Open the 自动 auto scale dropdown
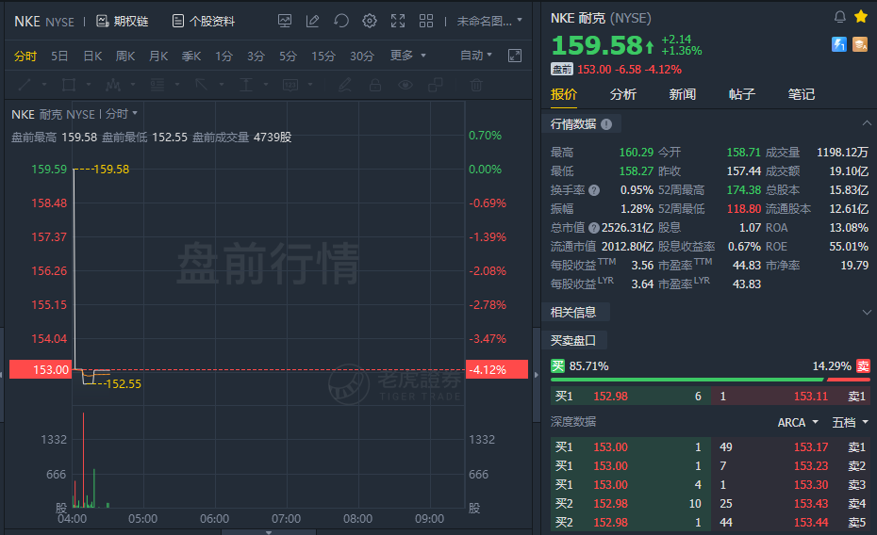 476,56
